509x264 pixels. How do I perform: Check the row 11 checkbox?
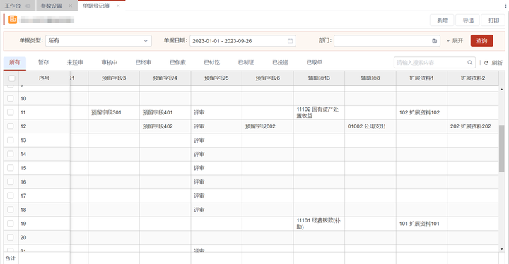coord(11,112)
